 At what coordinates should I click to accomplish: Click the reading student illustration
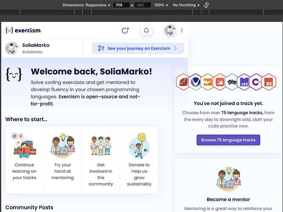coord(24,146)
